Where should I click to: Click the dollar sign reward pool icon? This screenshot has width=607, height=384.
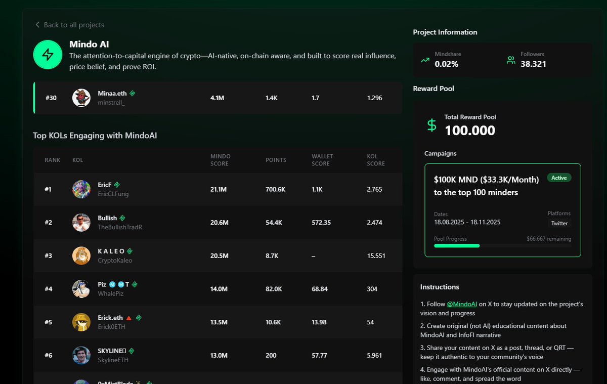tap(431, 125)
